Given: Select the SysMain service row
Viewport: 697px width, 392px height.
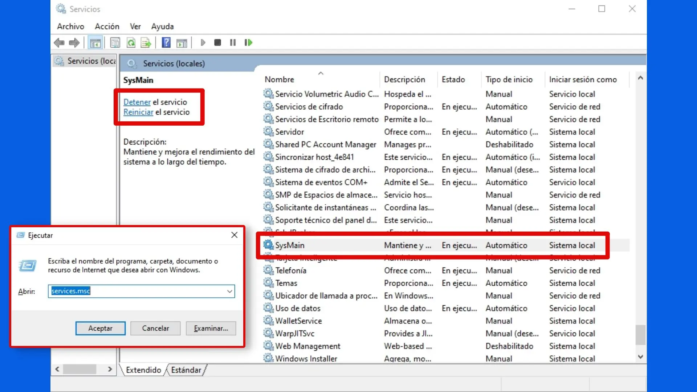Looking at the screenshot, I should (290, 245).
